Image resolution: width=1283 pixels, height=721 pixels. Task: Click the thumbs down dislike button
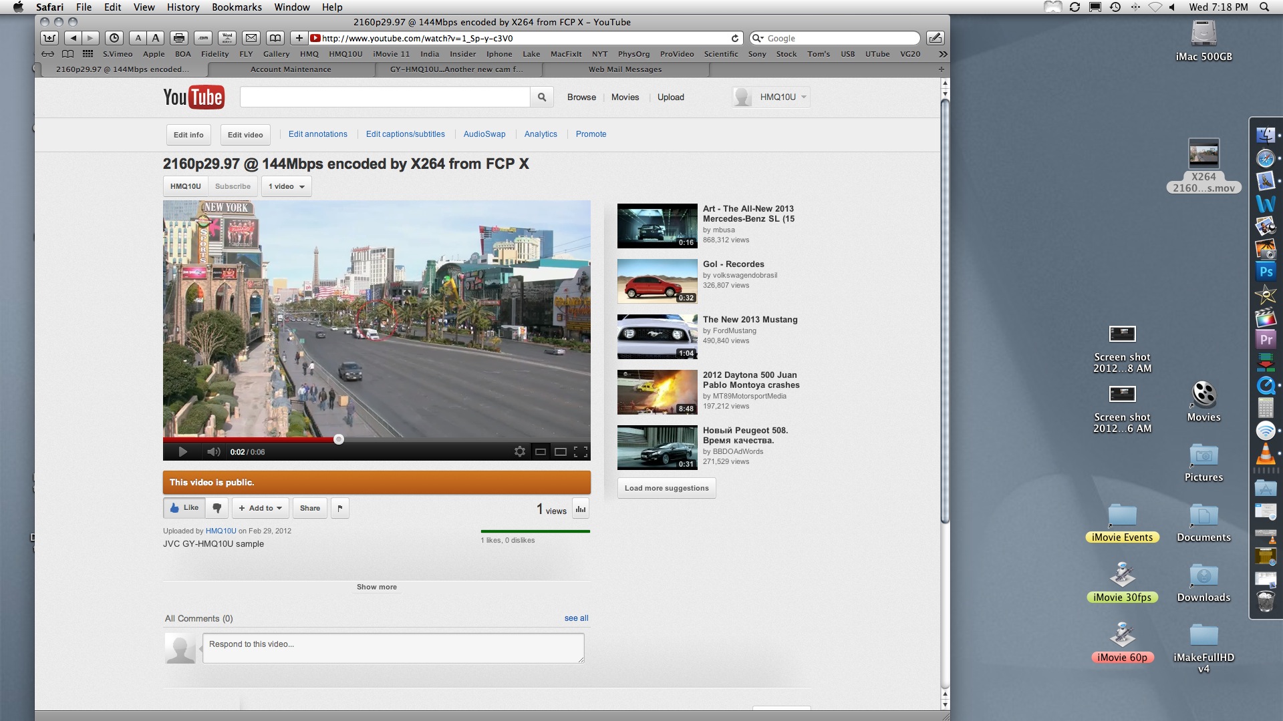coord(217,508)
